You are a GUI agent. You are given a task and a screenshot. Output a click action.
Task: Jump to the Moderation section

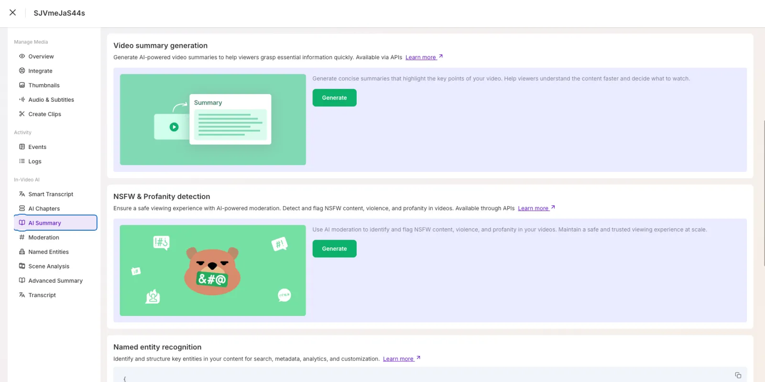pos(55,237)
